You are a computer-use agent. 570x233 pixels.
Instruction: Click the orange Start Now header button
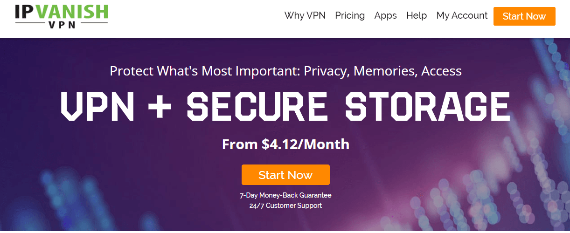click(x=524, y=16)
